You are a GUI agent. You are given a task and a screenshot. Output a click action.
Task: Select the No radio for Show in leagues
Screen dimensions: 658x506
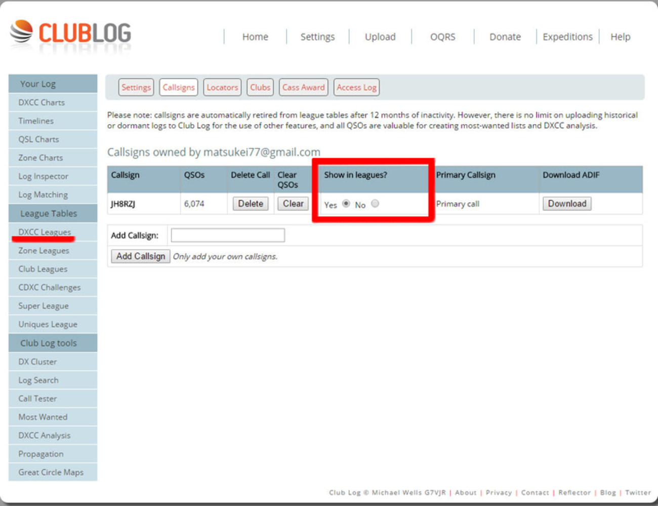click(375, 204)
